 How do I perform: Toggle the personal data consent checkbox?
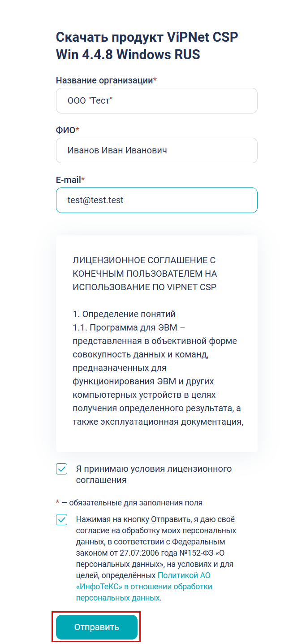[62, 520]
